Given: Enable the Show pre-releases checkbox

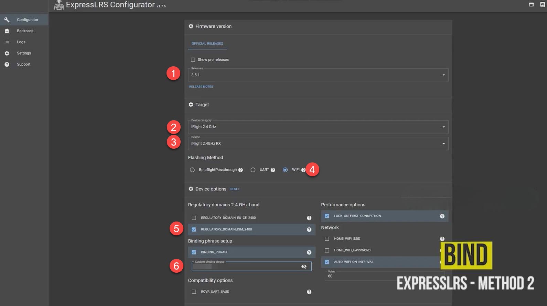Looking at the screenshot, I should pos(193,60).
